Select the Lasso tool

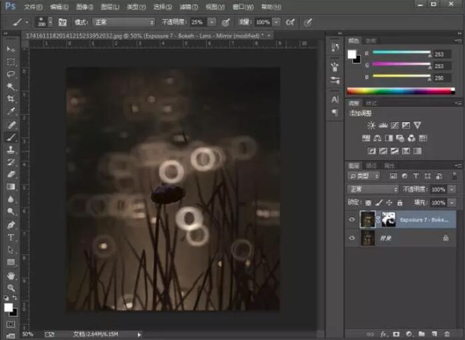pyautogui.click(x=11, y=74)
